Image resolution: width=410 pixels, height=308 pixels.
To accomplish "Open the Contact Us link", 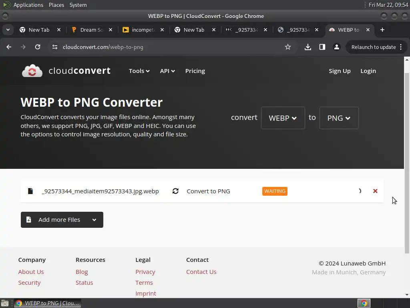I will [x=201, y=272].
